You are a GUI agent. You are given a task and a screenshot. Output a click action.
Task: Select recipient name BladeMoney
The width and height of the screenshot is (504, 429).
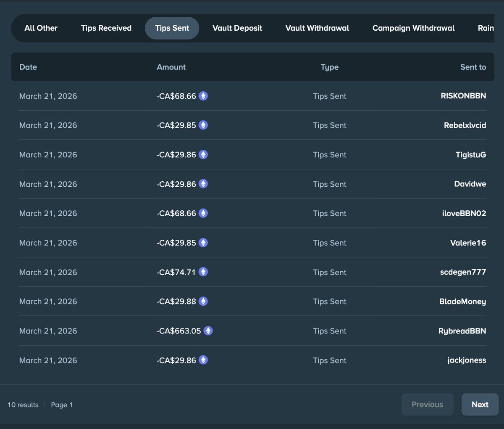click(x=463, y=302)
